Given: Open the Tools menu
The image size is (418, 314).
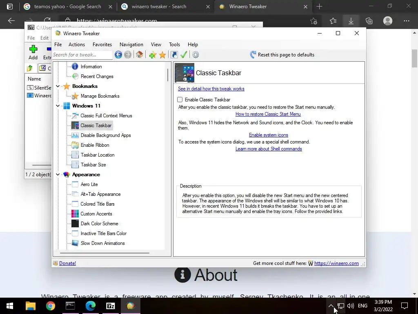Looking at the screenshot, I should [174, 45].
